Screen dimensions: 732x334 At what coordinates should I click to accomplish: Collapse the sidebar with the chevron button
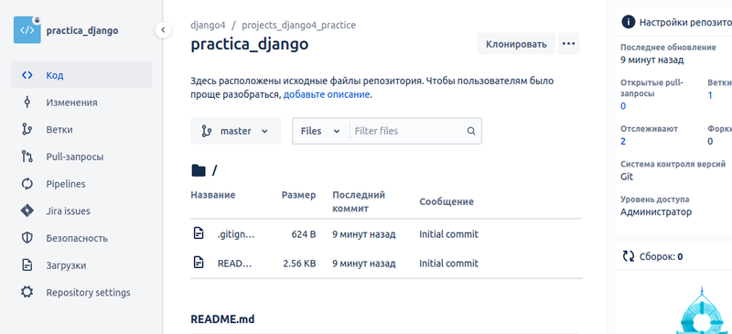click(163, 30)
